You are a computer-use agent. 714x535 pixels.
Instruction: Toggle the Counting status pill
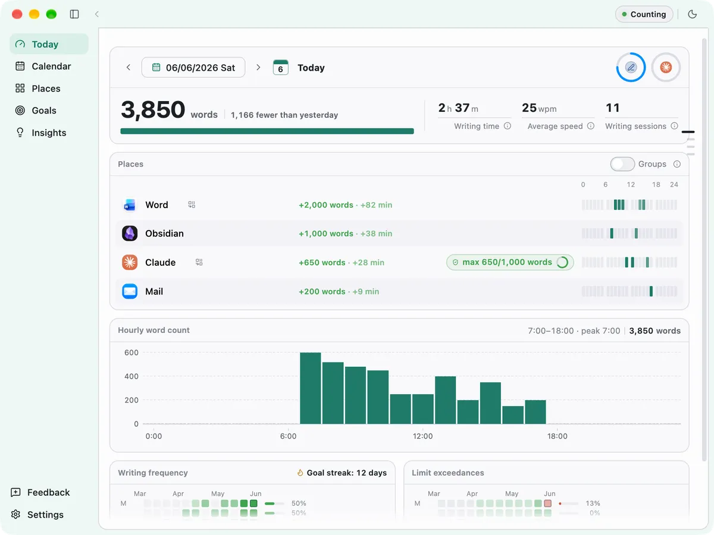point(644,14)
